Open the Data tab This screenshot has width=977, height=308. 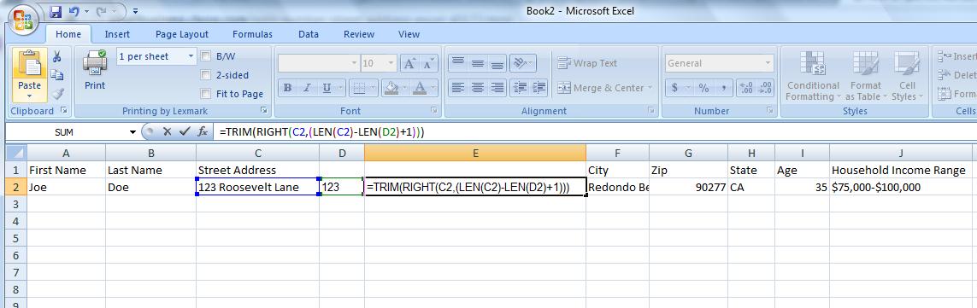tap(309, 34)
